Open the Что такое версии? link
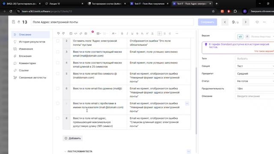This screenshot has width=274, height=154. (264, 51)
